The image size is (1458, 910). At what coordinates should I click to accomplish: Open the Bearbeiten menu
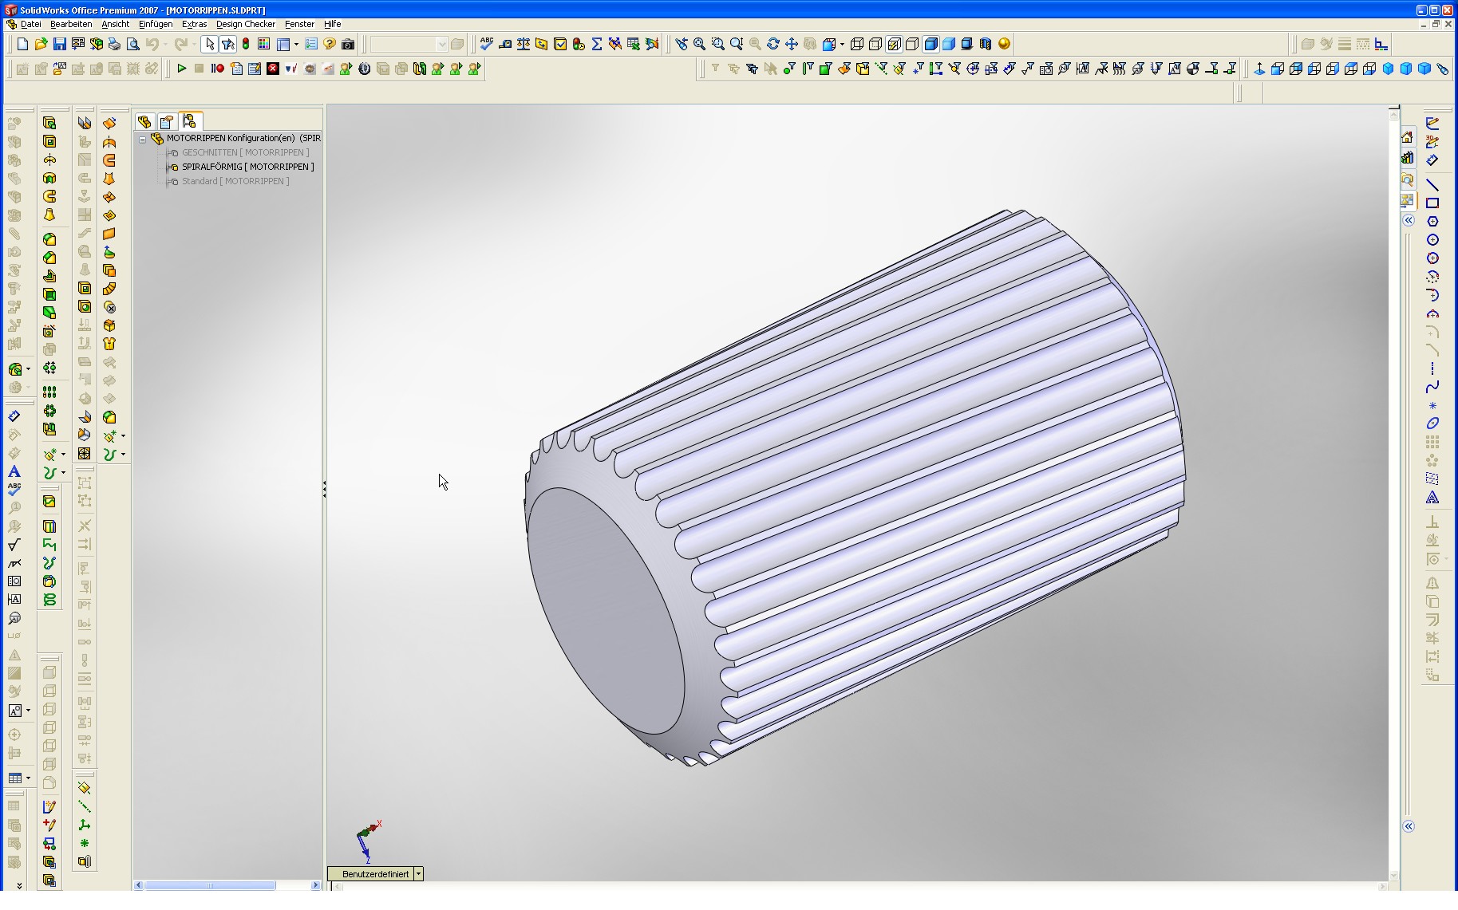[x=71, y=24]
